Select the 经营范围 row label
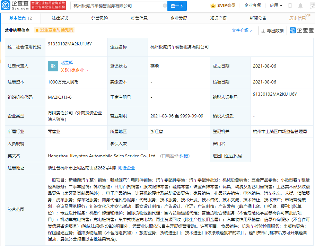The image size is (315, 246). (x=16, y=210)
